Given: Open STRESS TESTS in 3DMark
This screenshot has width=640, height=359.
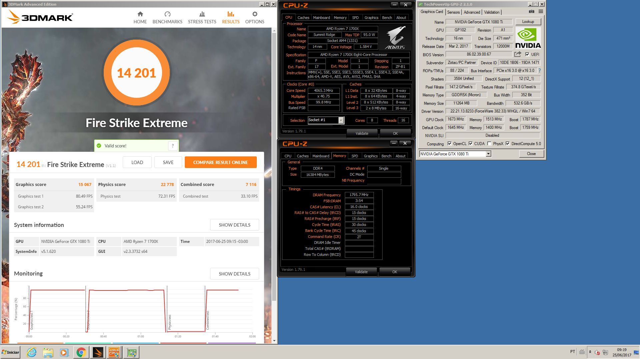Looking at the screenshot, I should coord(202,18).
